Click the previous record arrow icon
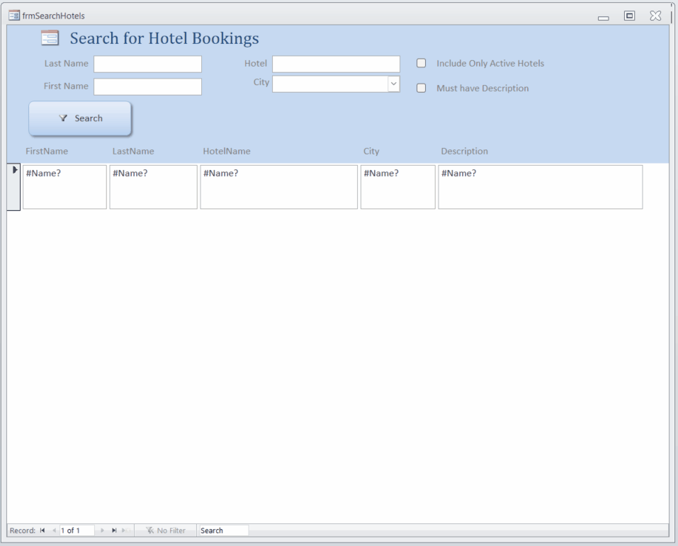The height and width of the screenshot is (546, 678). tap(53, 530)
